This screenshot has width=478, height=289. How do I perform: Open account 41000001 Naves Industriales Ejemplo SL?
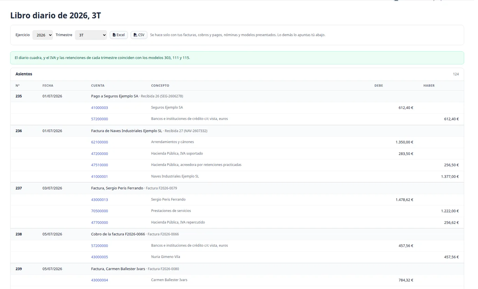tap(99, 177)
